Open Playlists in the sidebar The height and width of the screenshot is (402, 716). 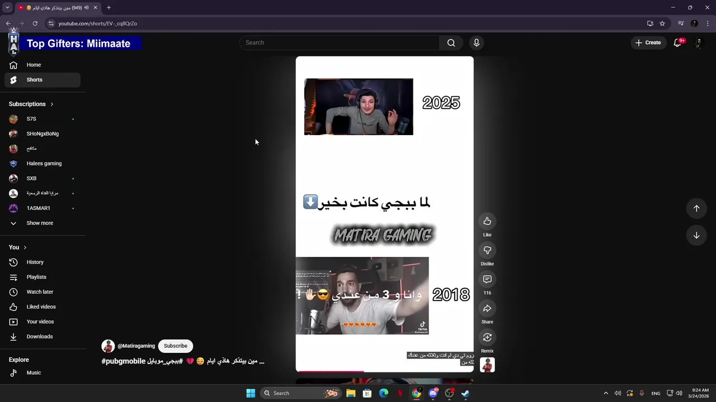[x=43, y=277]
